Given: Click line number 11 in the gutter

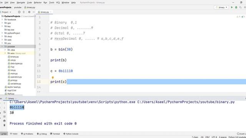Looking at the screenshot, I should [39, 71].
